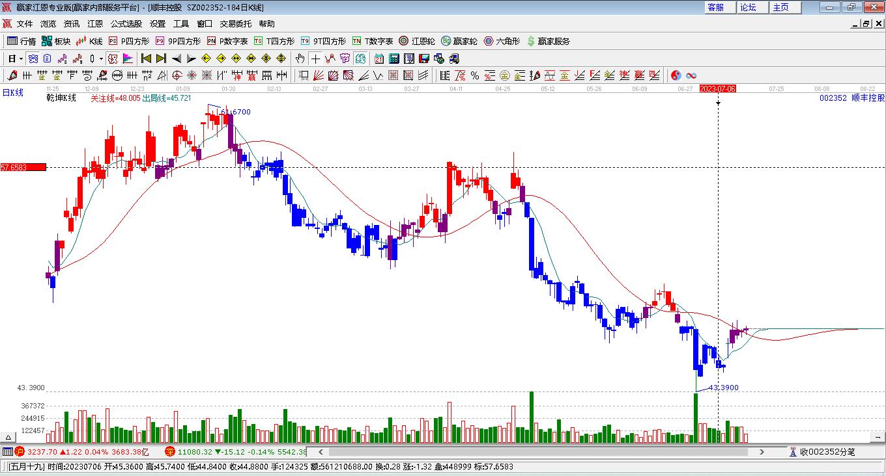Screen dimensions: 886x476
Task: Open the 文件 menu
Action: (25, 24)
